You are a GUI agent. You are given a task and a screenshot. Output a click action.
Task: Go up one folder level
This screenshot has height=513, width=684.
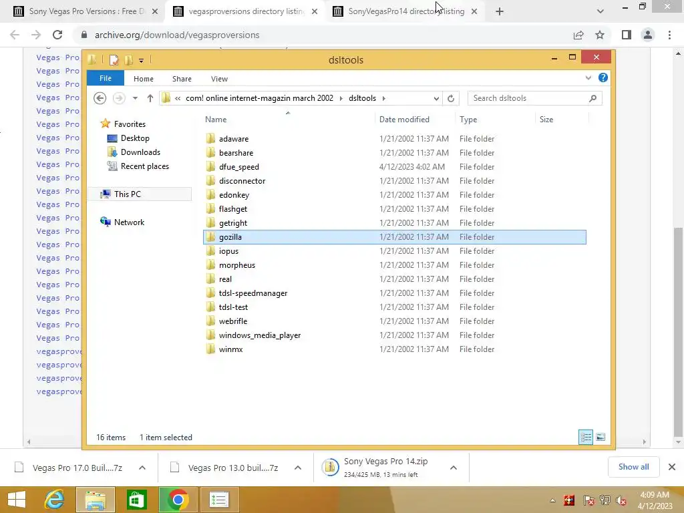coord(150,98)
